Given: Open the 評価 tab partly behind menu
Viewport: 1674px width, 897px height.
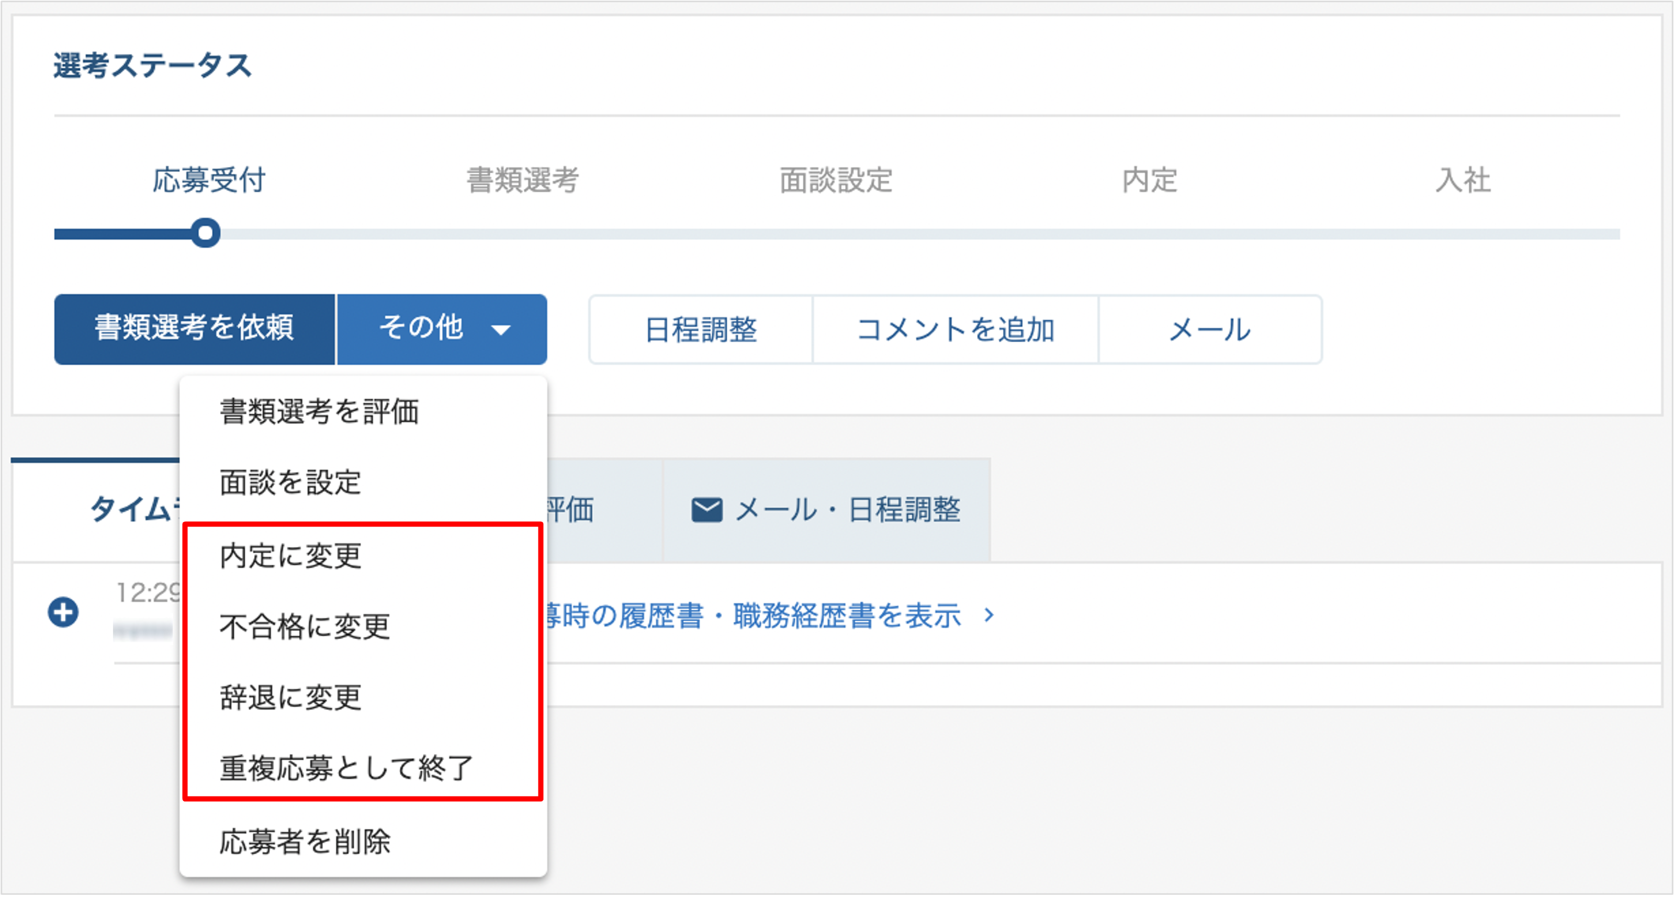Looking at the screenshot, I should click(604, 510).
